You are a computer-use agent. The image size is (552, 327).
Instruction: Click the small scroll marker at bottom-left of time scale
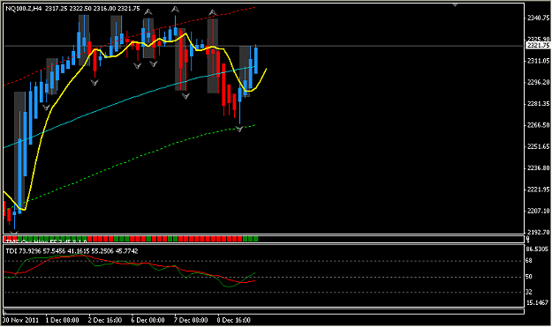(x=5, y=312)
